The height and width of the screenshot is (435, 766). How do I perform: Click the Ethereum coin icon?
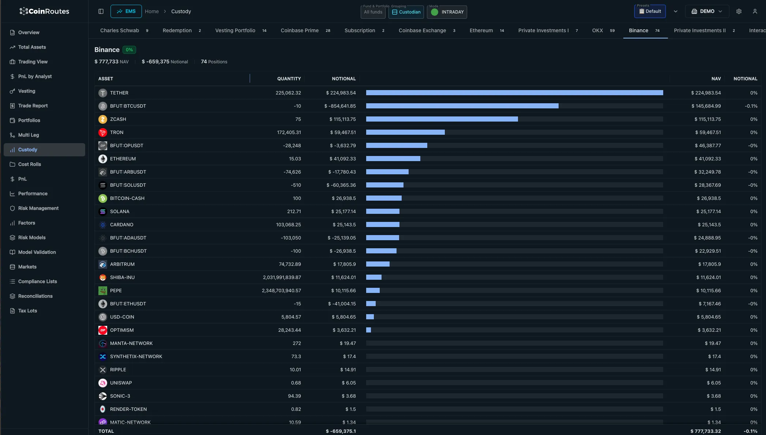pos(103,159)
